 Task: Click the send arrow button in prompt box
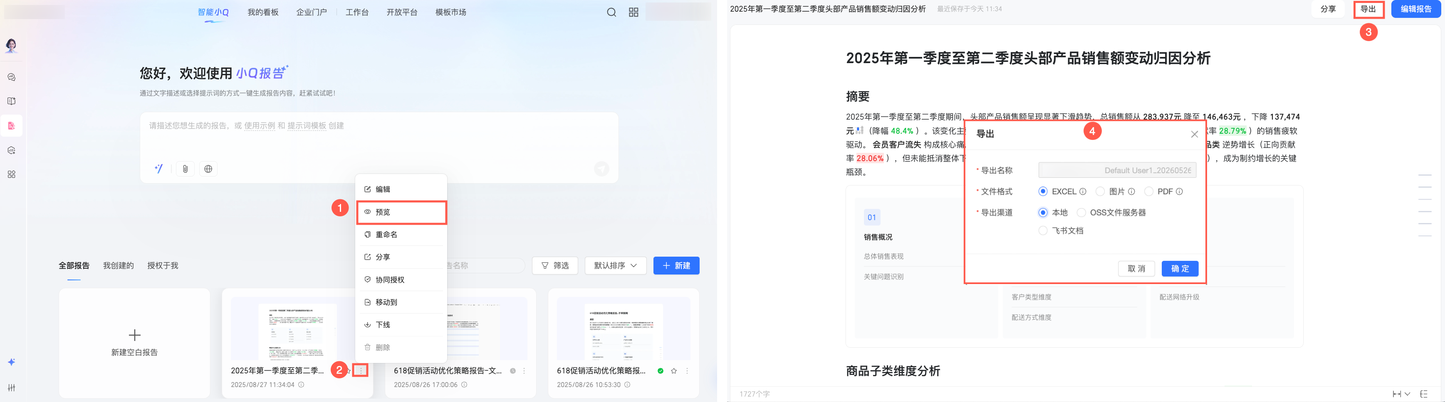pyautogui.click(x=601, y=169)
